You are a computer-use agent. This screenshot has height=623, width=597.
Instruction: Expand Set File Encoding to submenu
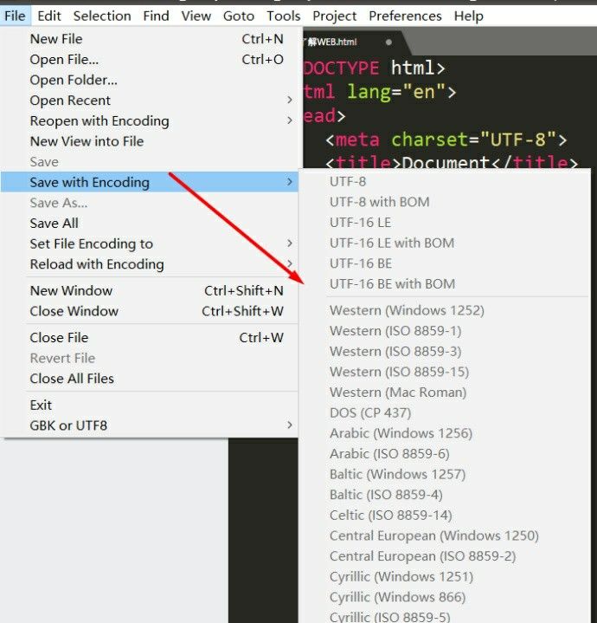149,243
